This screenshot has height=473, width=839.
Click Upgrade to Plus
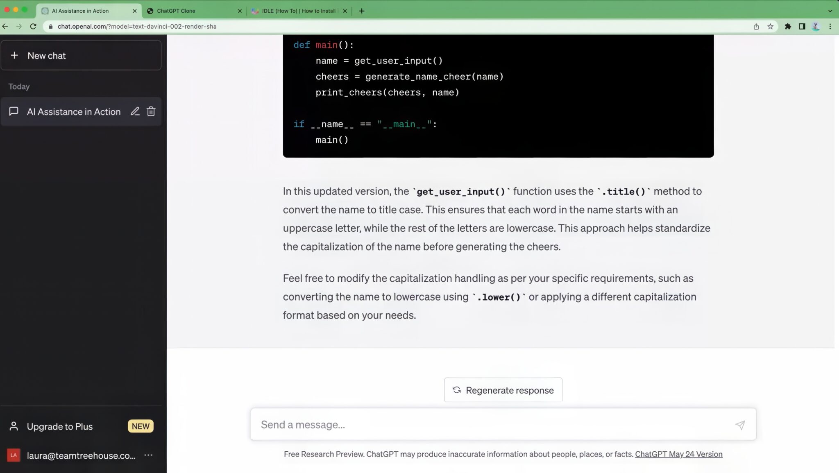[60, 426]
